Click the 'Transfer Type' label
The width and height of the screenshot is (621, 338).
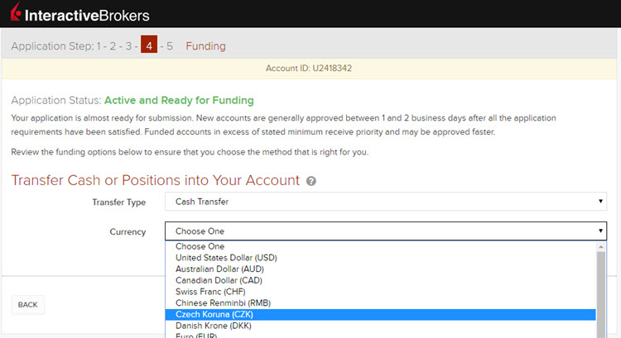(x=118, y=202)
